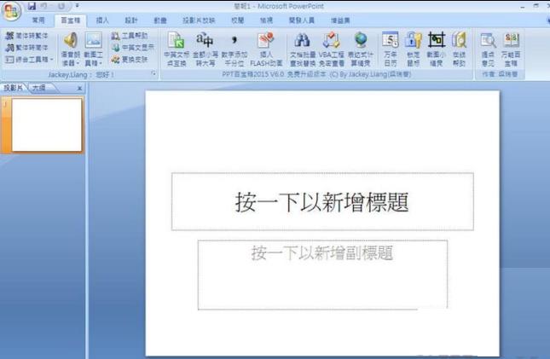The height and width of the screenshot is (359, 550).
Task: Expand the 綜合工具箱 dropdown
Action: coord(30,60)
